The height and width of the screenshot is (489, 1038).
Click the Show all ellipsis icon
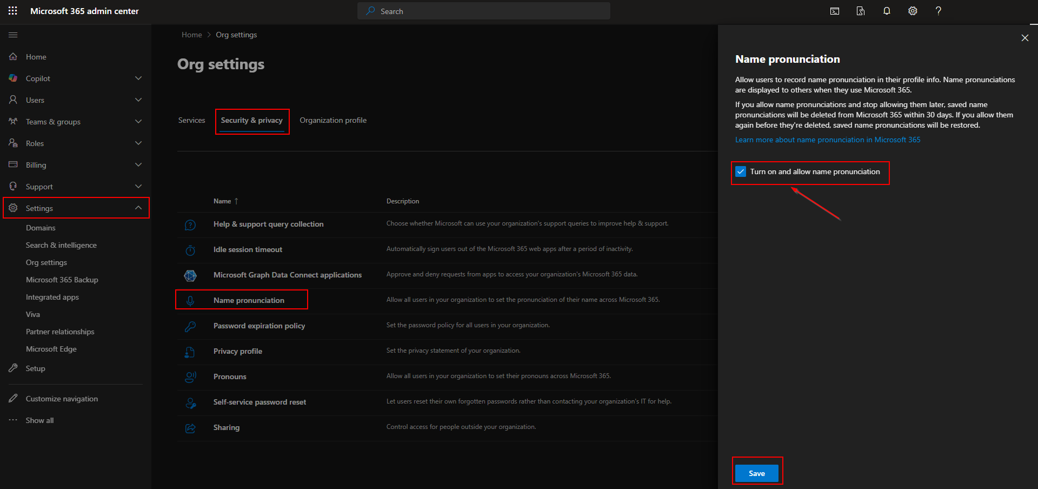point(13,420)
